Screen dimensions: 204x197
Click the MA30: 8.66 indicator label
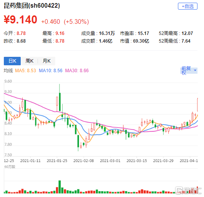click(77, 71)
